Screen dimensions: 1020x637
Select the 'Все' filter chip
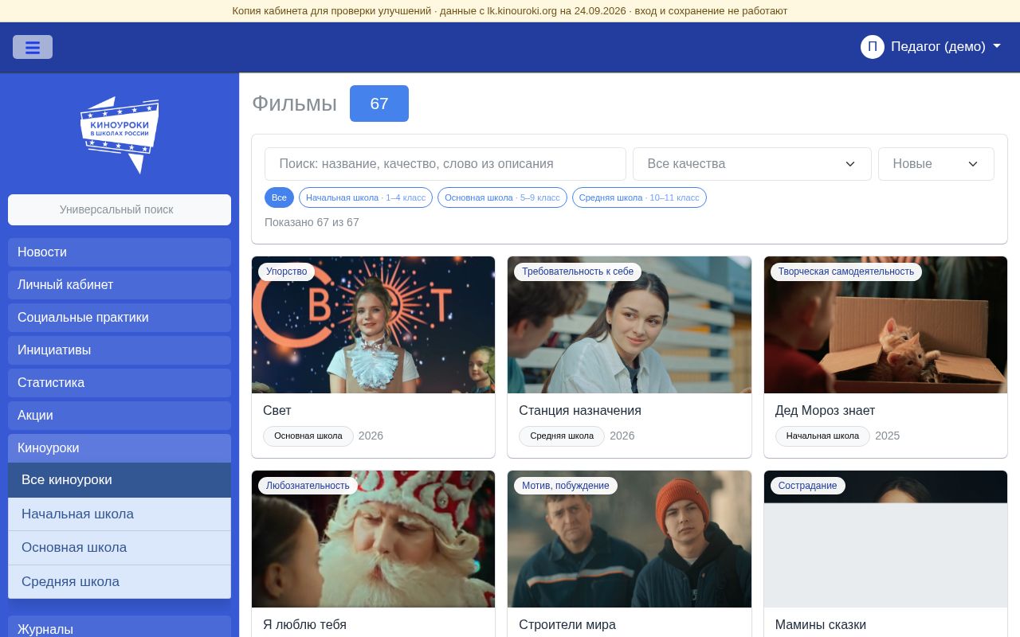[279, 197]
